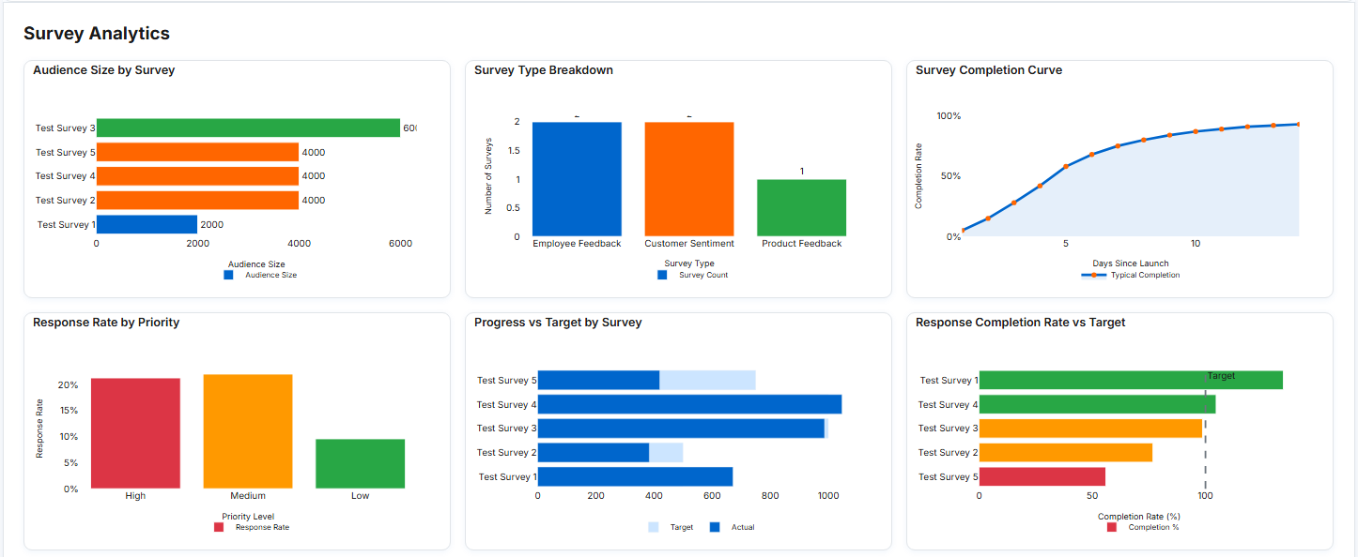This screenshot has width=1358, height=557.
Task: Click the last data point on completion curve
Action: tap(1299, 124)
